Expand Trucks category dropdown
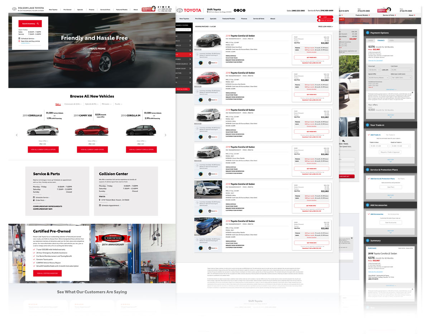The image size is (430, 334). point(118,104)
